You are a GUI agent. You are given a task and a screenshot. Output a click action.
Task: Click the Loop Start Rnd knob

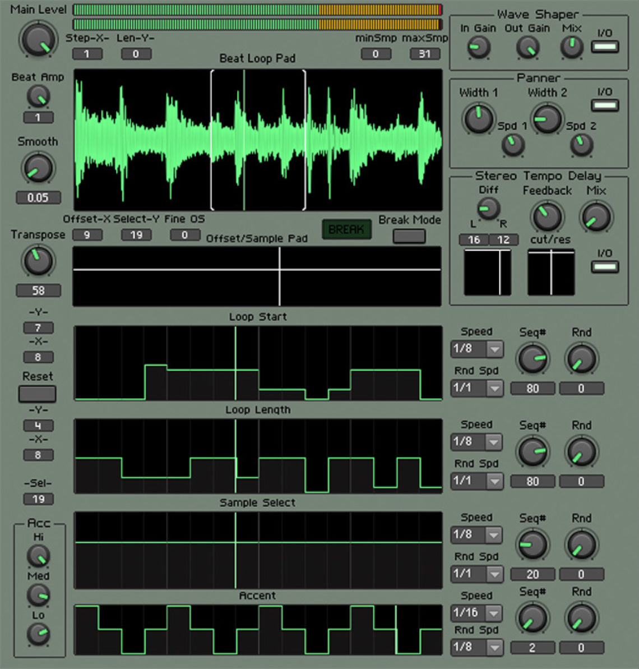[581, 359]
